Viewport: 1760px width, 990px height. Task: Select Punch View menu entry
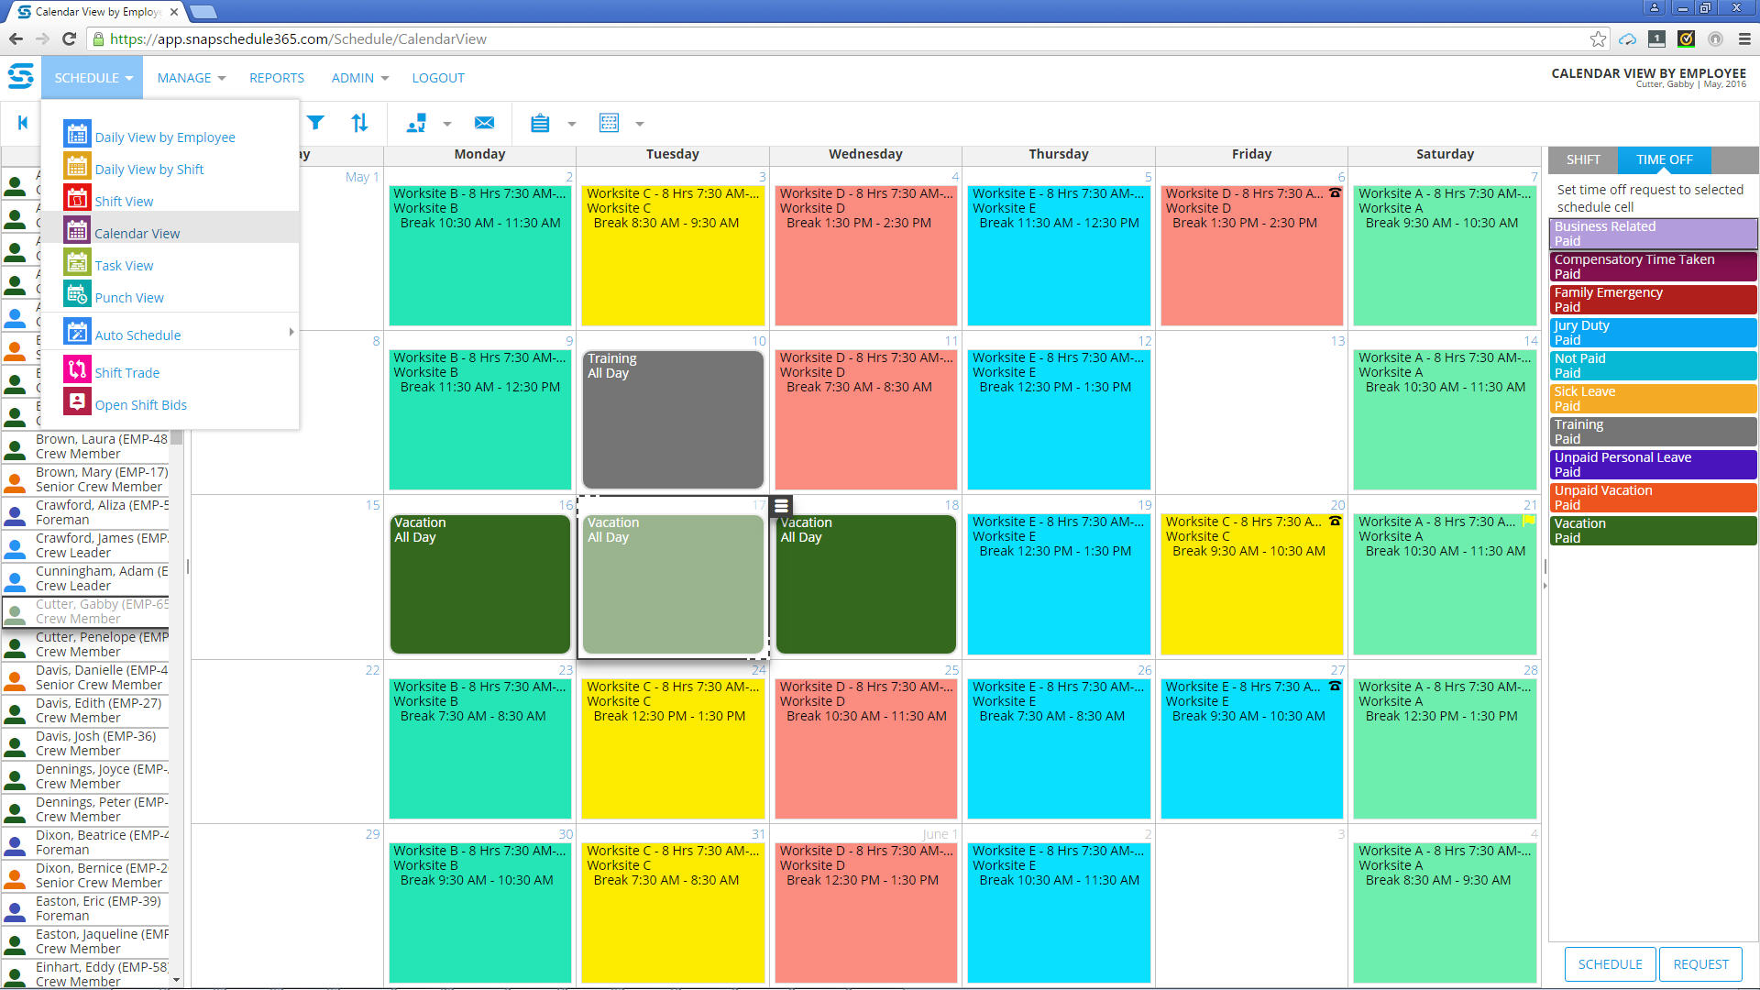tap(128, 298)
